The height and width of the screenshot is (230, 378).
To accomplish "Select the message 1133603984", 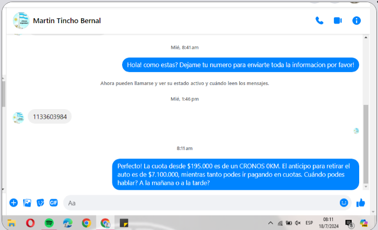I will click(x=49, y=117).
